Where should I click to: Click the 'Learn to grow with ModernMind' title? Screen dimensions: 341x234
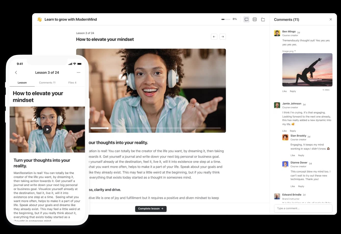[71, 19]
